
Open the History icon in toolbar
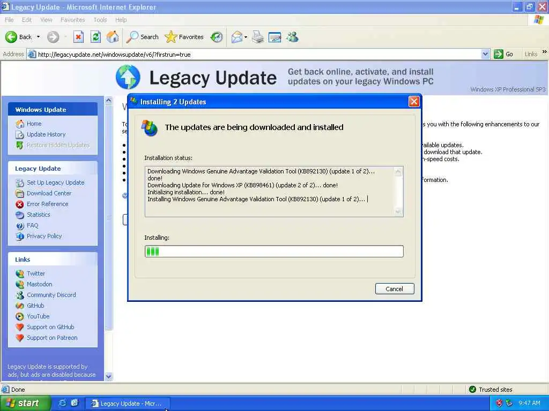[217, 37]
